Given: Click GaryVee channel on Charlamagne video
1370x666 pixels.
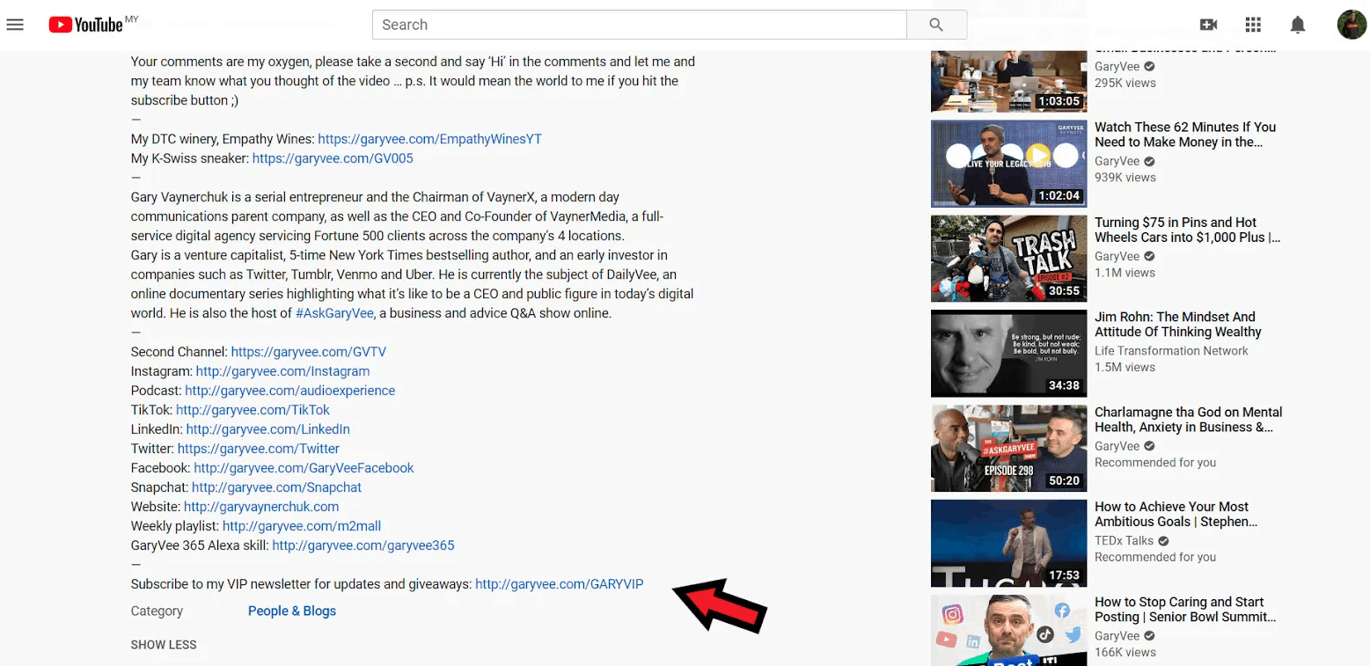Looking at the screenshot, I should (1117, 446).
